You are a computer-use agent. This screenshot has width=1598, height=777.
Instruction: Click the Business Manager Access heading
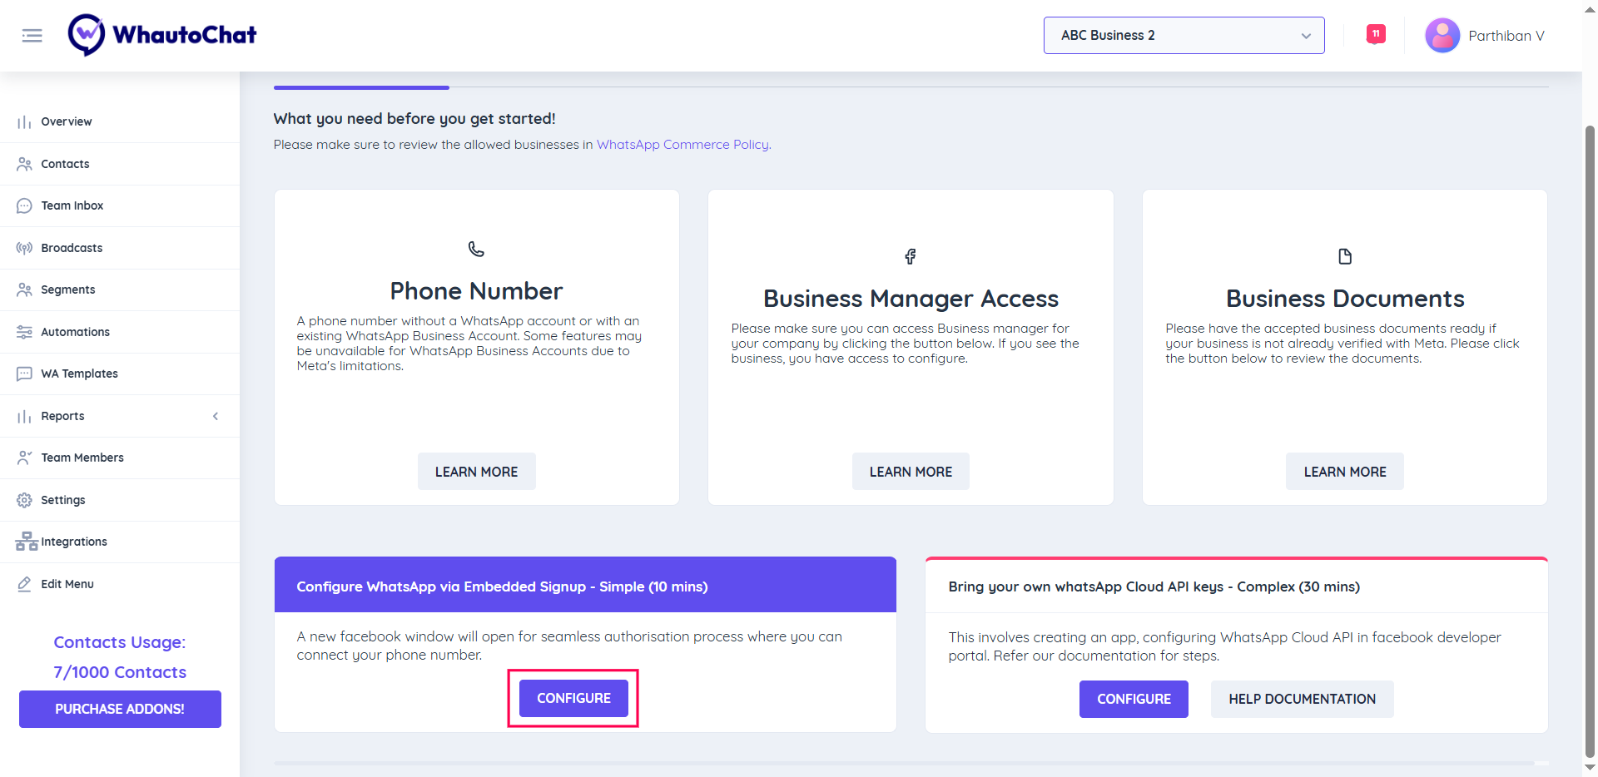point(911,299)
